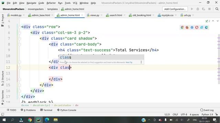This screenshot has height=123, width=220.
Task: Click the read-only lock icon in status bar
Action: 217,114
